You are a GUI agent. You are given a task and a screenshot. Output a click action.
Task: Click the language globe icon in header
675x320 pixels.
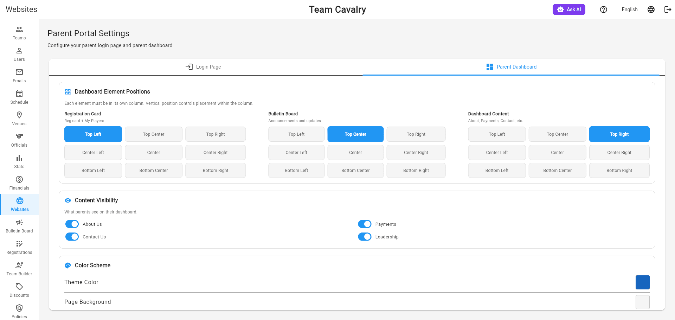point(651,9)
